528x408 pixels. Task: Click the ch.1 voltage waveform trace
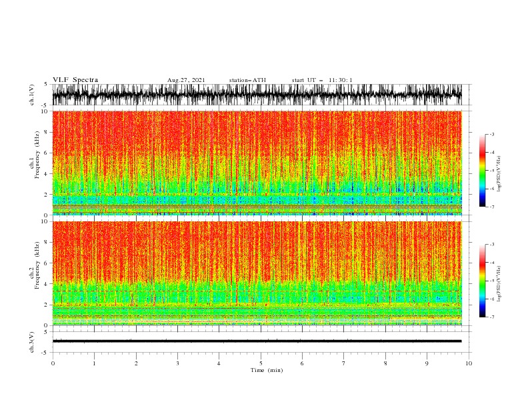[257, 95]
